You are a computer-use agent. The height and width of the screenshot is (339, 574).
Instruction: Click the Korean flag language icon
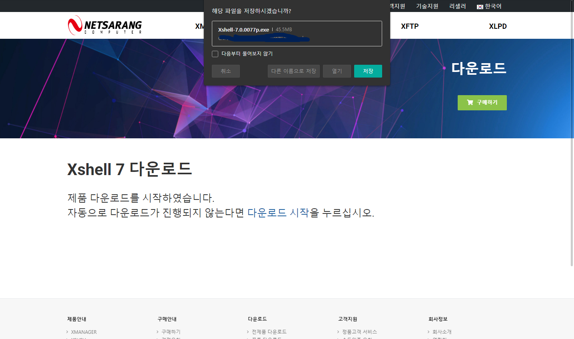(x=480, y=7)
